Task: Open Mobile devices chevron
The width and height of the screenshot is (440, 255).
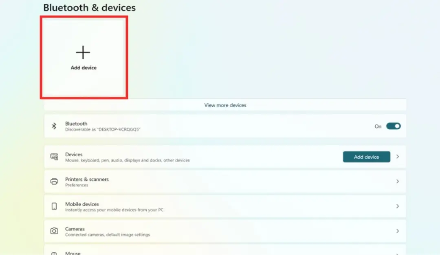Action: [x=398, y=206]
